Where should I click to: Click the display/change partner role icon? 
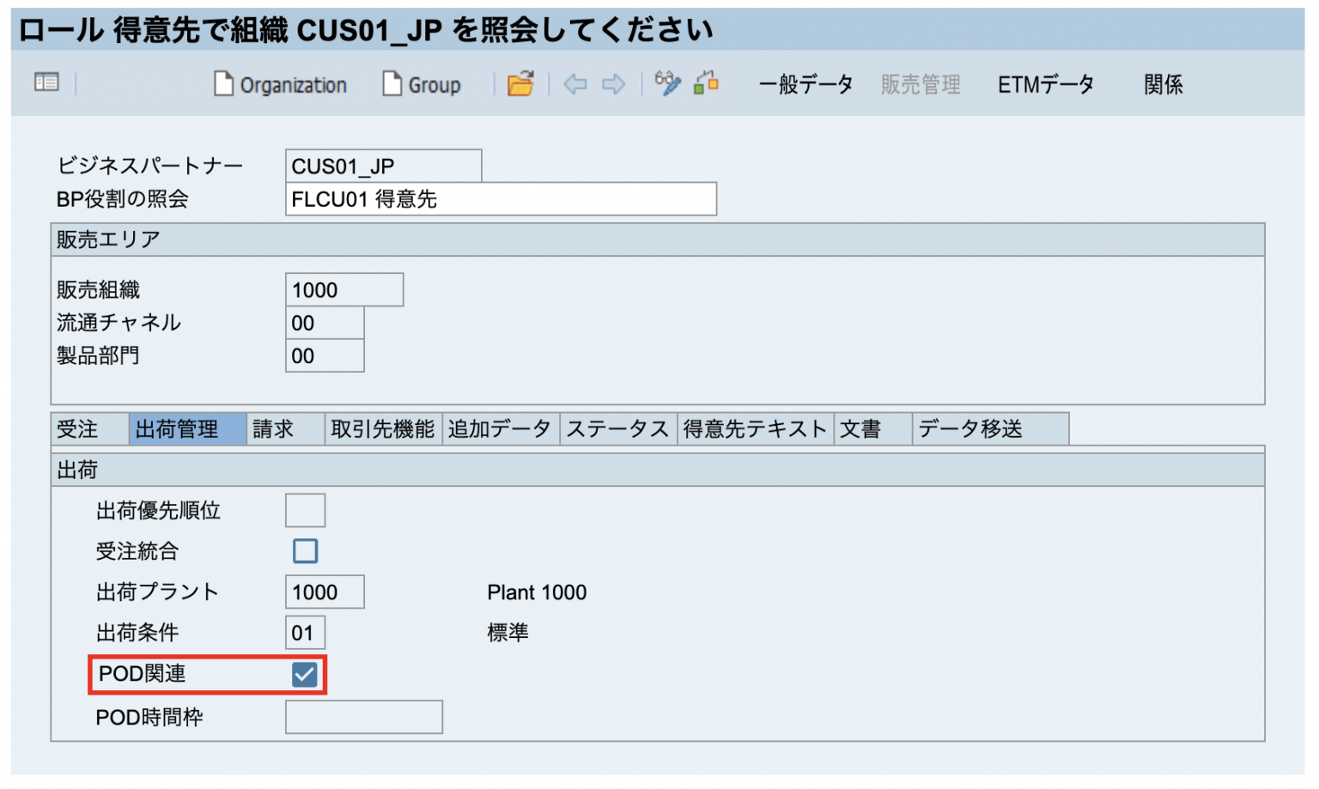(x=704, y=83)
